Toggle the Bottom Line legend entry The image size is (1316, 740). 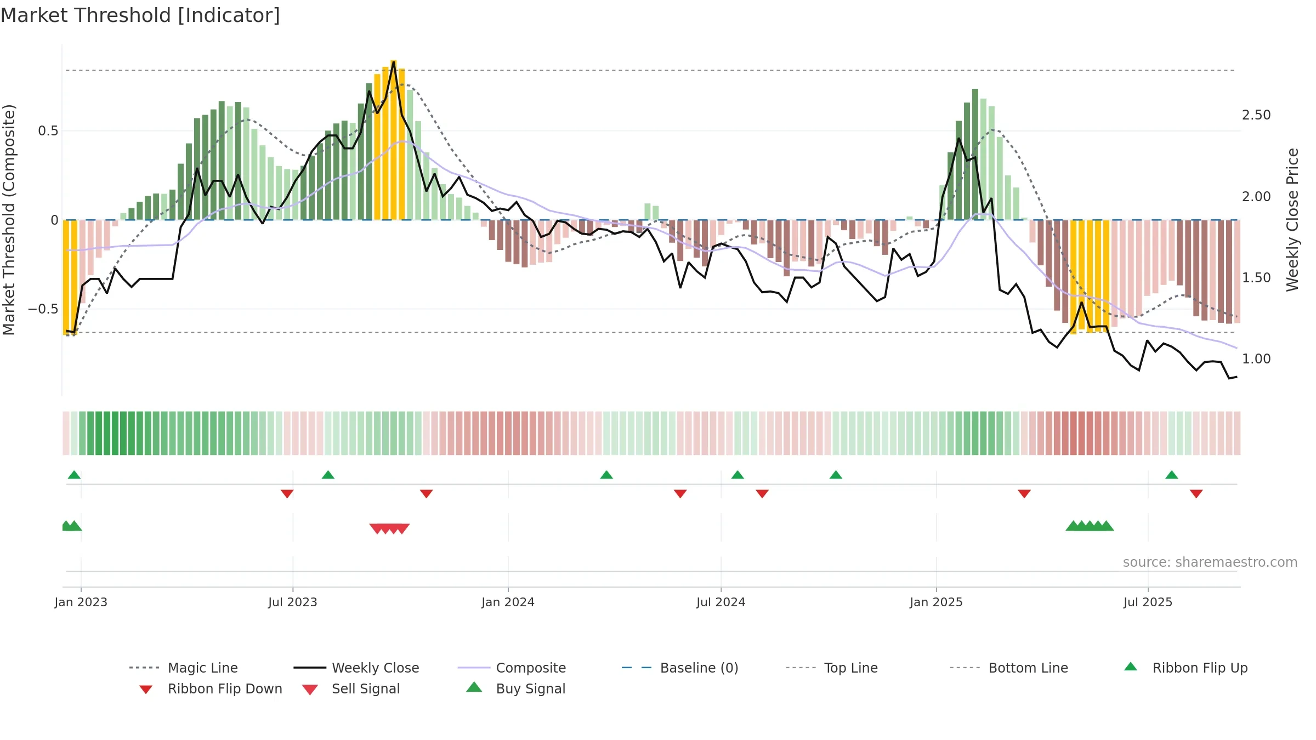tap(1009, 668)
